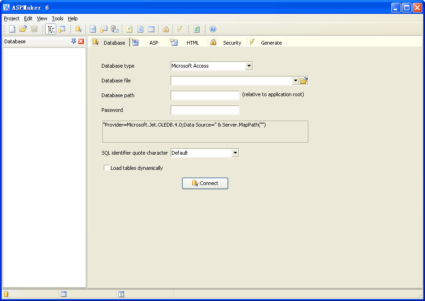
Task: Click inside the Password input field
Action: [x=205, y=110]
